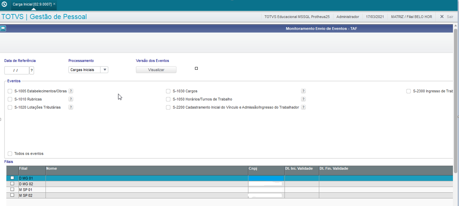Click the X icon beside Sair
The height and width of the screenshot is (206, 459).
(x=442, y=17)
